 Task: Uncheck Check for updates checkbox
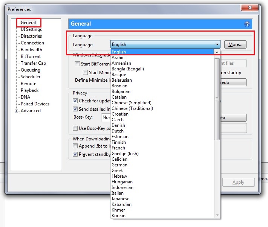tap(75, 101)
